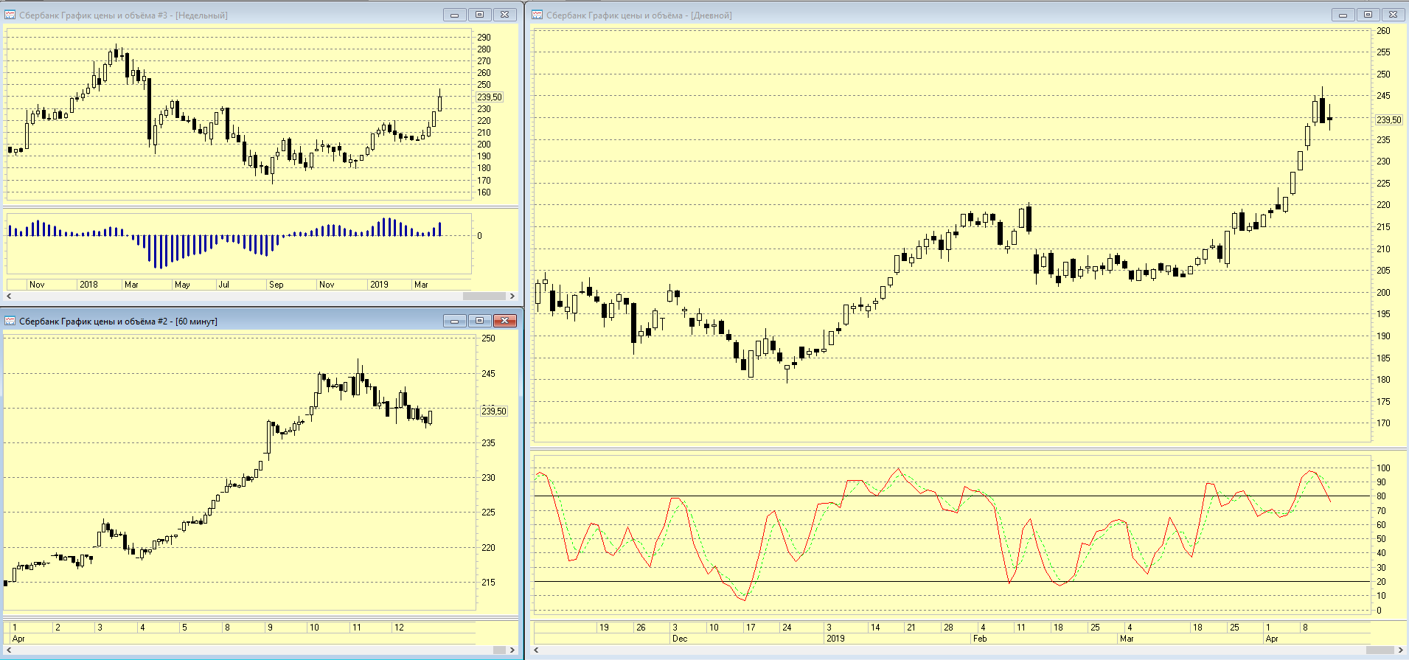Click the Feb label on daily time axis
This screenshot has width=1409, height=660.
coord(979,639)
